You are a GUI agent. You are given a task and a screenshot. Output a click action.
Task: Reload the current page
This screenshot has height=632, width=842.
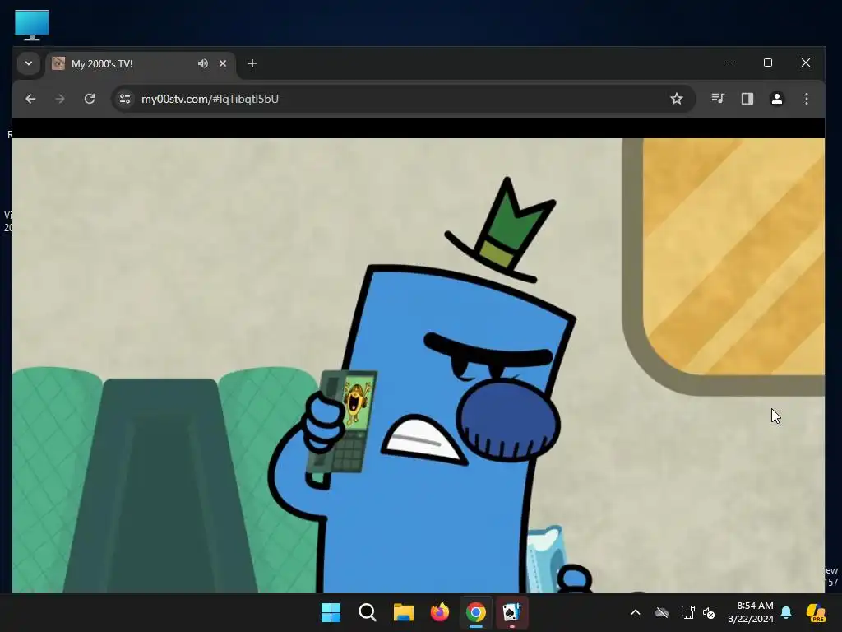(x=90, y=99)
